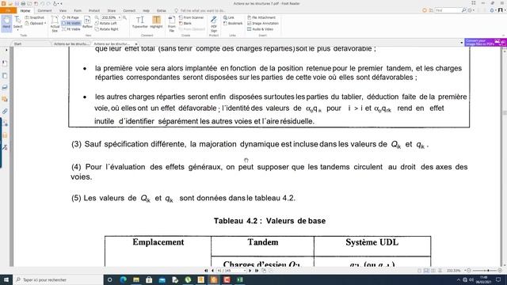This screenshot has width=507, height=285.
Task: Click zoom in plus button in status bar
Action: (x=500, y=271)
